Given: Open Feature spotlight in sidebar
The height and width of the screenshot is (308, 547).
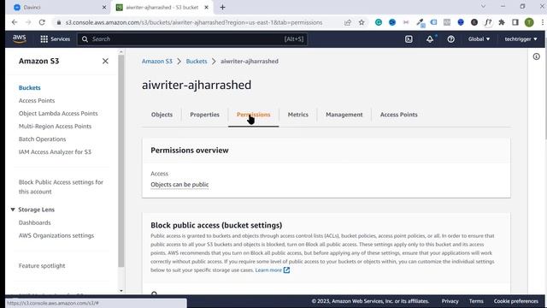Looking at the screenshot, I should click(42, 266).
